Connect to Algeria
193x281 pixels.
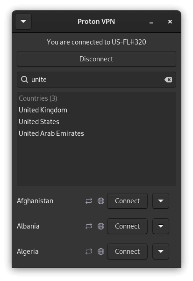pyautogui.click(x=128, y=251)
